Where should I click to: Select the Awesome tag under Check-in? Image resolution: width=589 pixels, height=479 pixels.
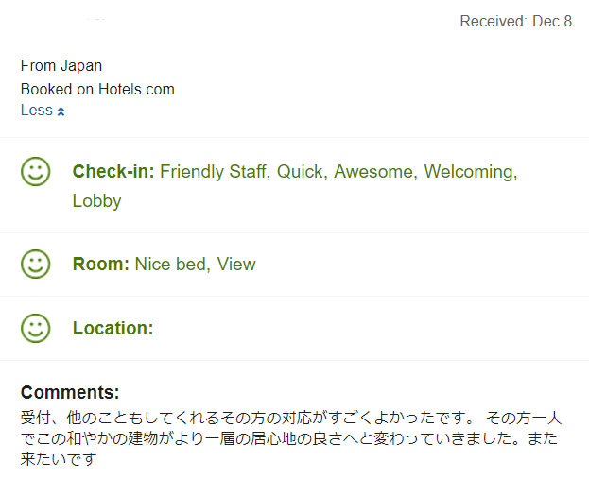pos(373,172)
